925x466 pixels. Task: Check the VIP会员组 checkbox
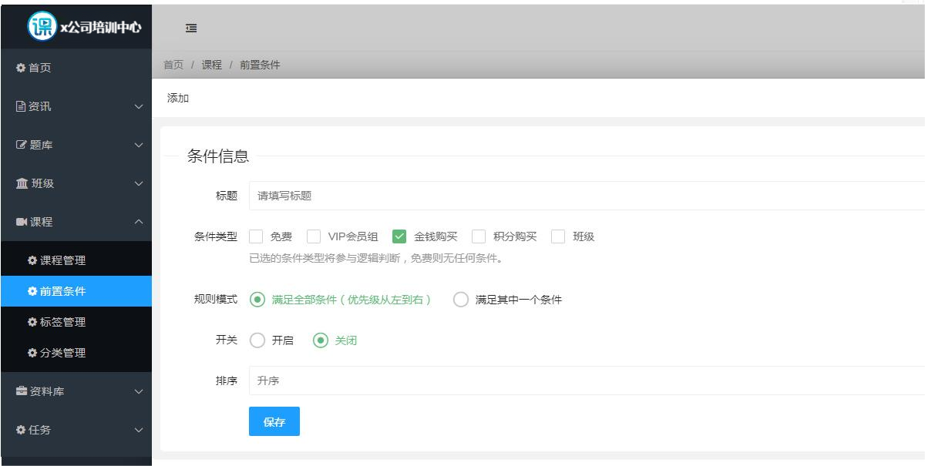(x=314, y=236)
